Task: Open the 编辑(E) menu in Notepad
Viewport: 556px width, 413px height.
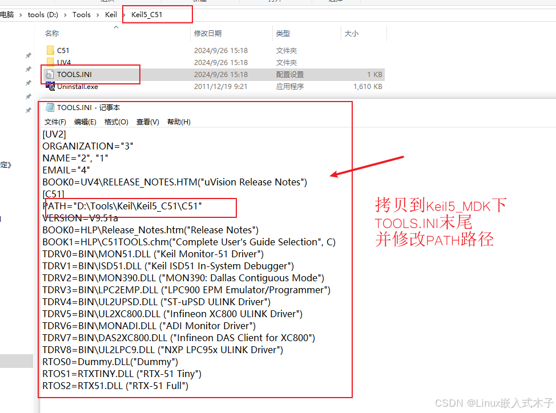Action: coord(85,122)
